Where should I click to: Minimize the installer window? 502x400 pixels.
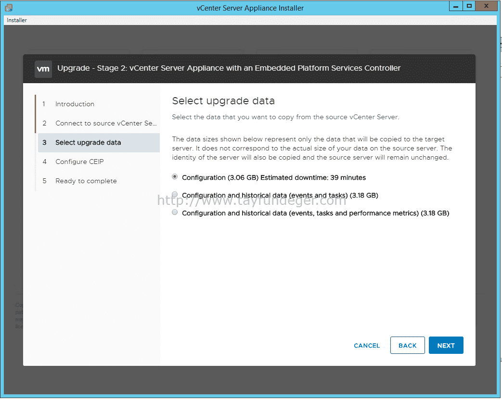pos(456,6)
